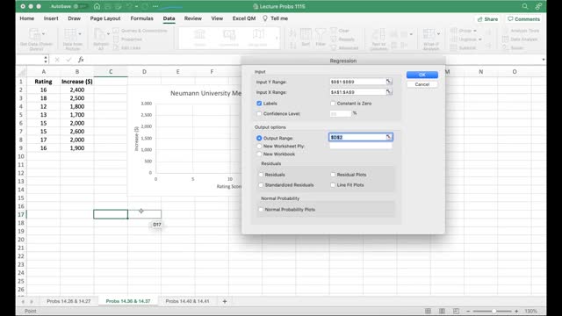Enable the Confidence Level checkbox
562x316 pixels.
click(x=259, y=113)
